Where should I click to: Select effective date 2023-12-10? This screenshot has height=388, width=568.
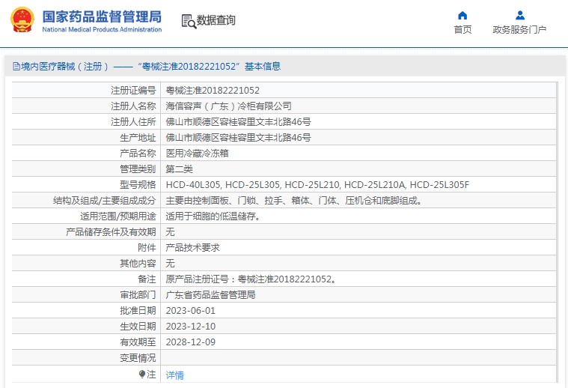pos(191,327)
